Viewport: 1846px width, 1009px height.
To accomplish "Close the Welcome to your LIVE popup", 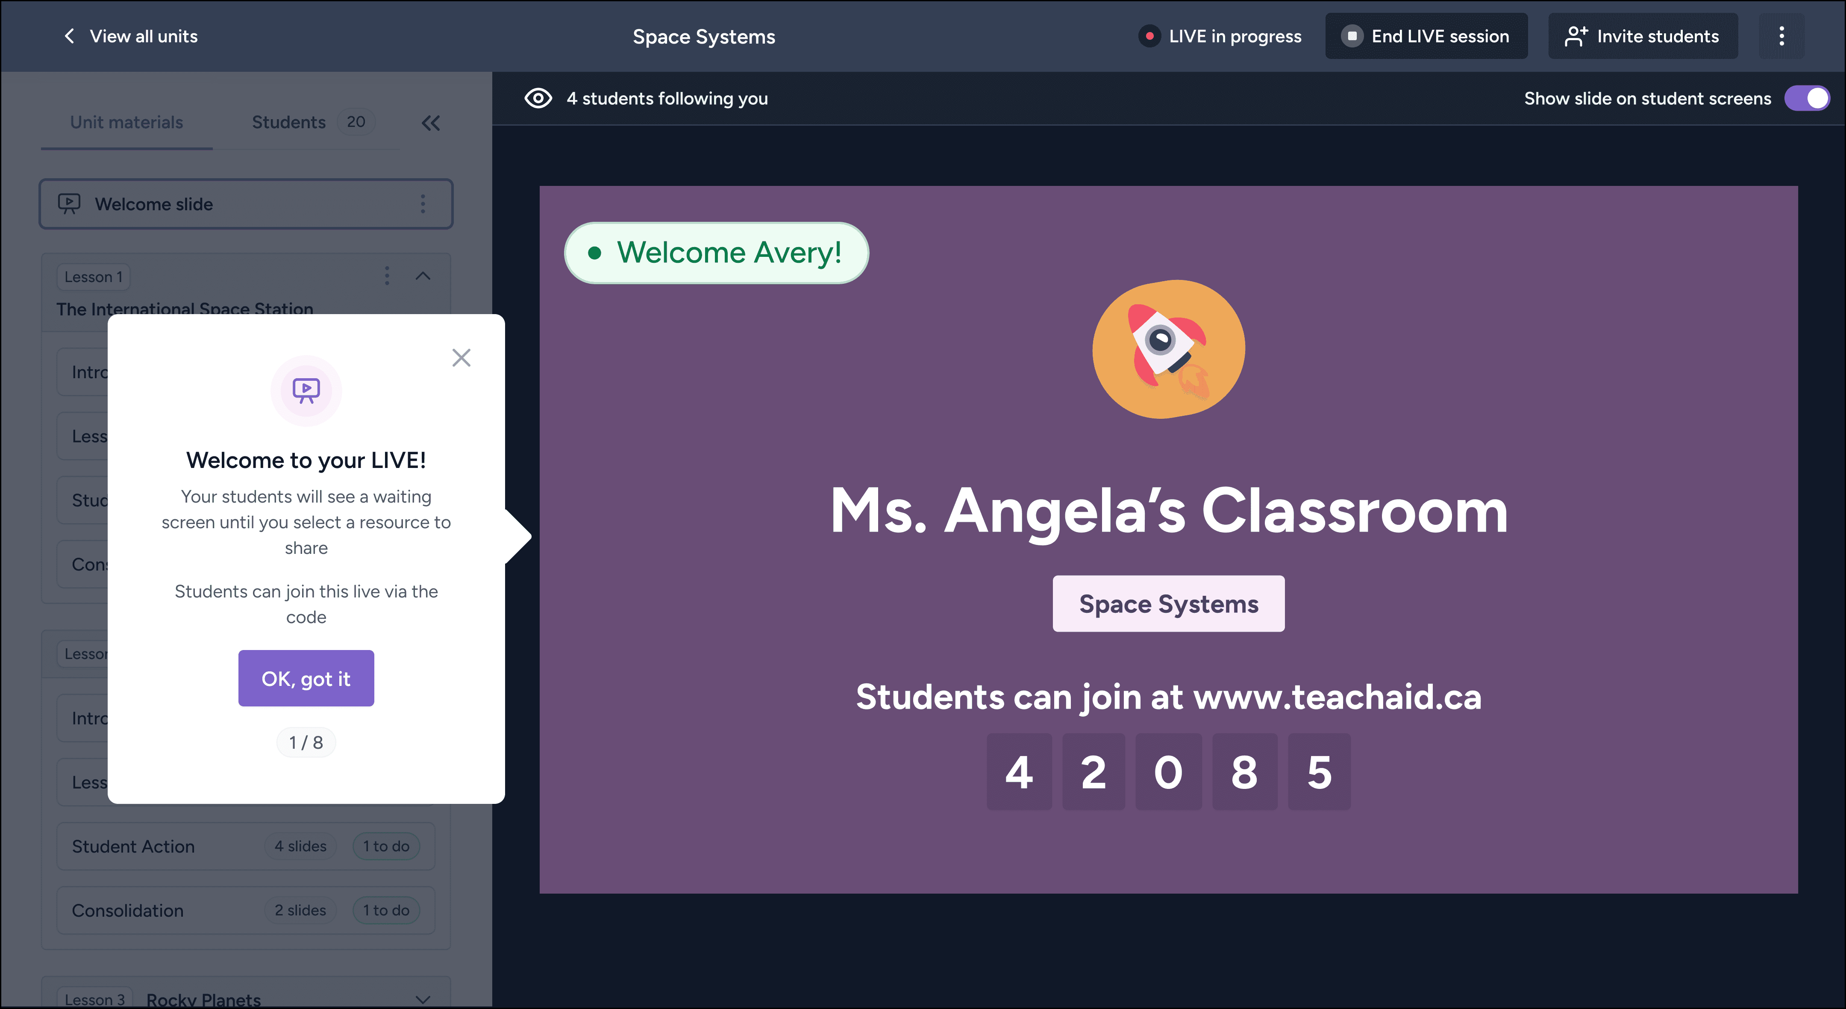I will pos(461,358).
